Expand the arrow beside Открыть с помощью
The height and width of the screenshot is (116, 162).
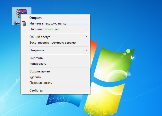86,29
